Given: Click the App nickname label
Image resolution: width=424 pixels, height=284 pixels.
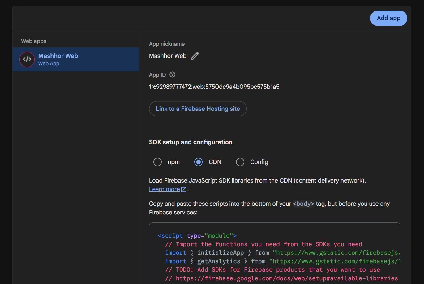Looking at the screenshot, I should click(x=167, y=44).
